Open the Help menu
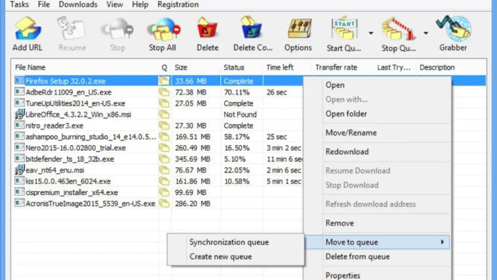The width and height of the screenshot is (497, 280). tap(140, 5)
